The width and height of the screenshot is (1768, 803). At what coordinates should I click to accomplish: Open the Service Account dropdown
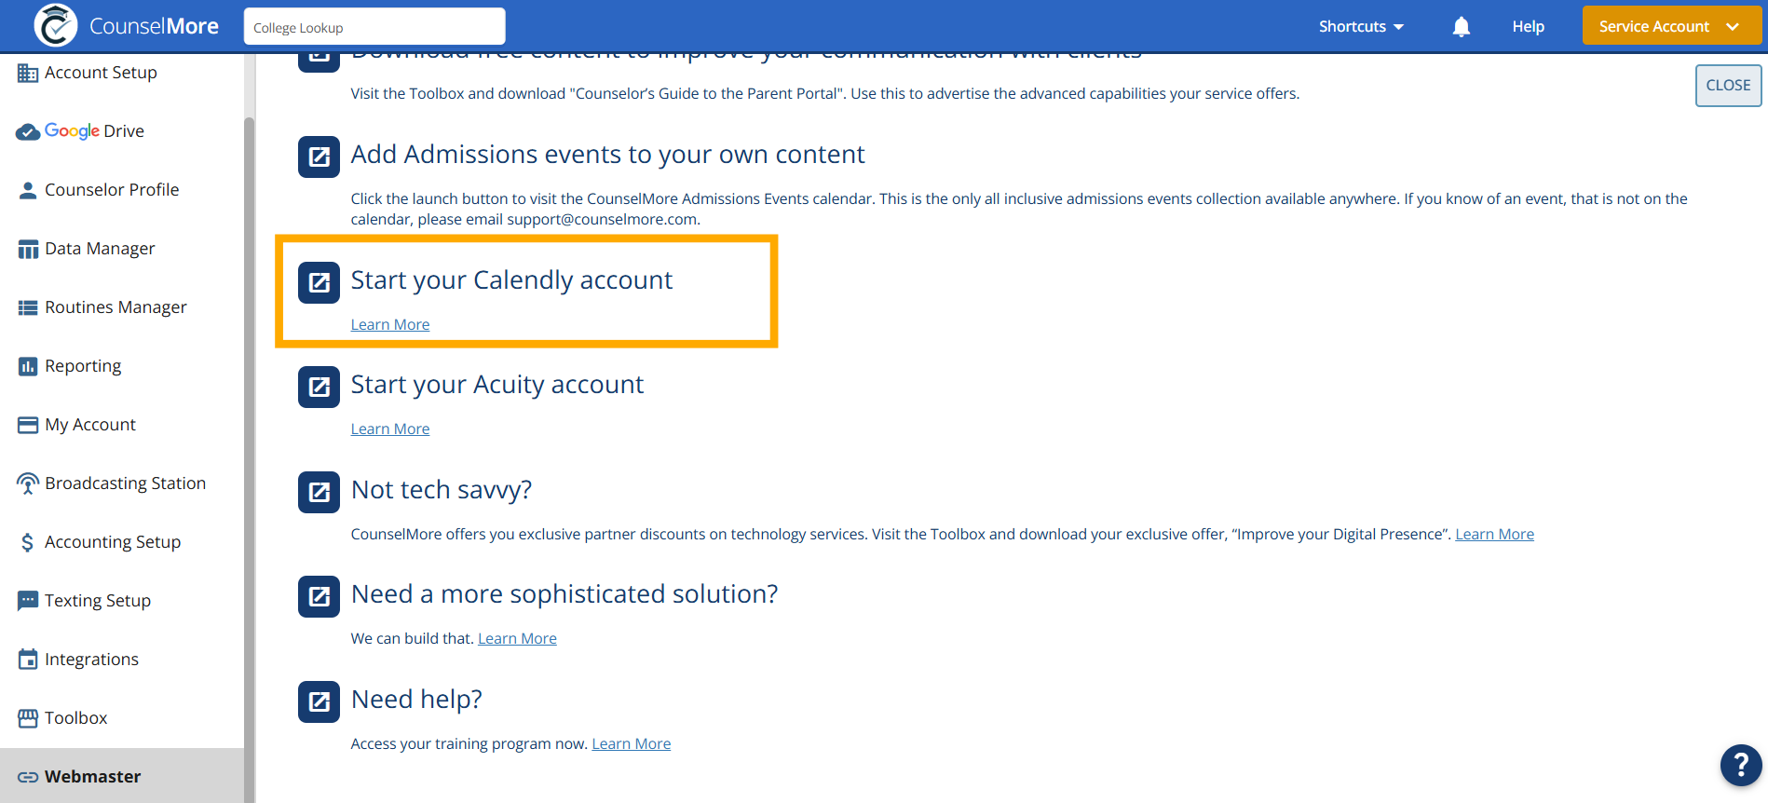coord(1671,26)
